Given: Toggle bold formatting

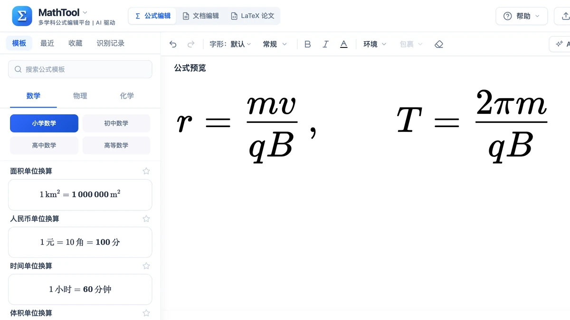Looking at the screenshot, I should pos(307,44).
